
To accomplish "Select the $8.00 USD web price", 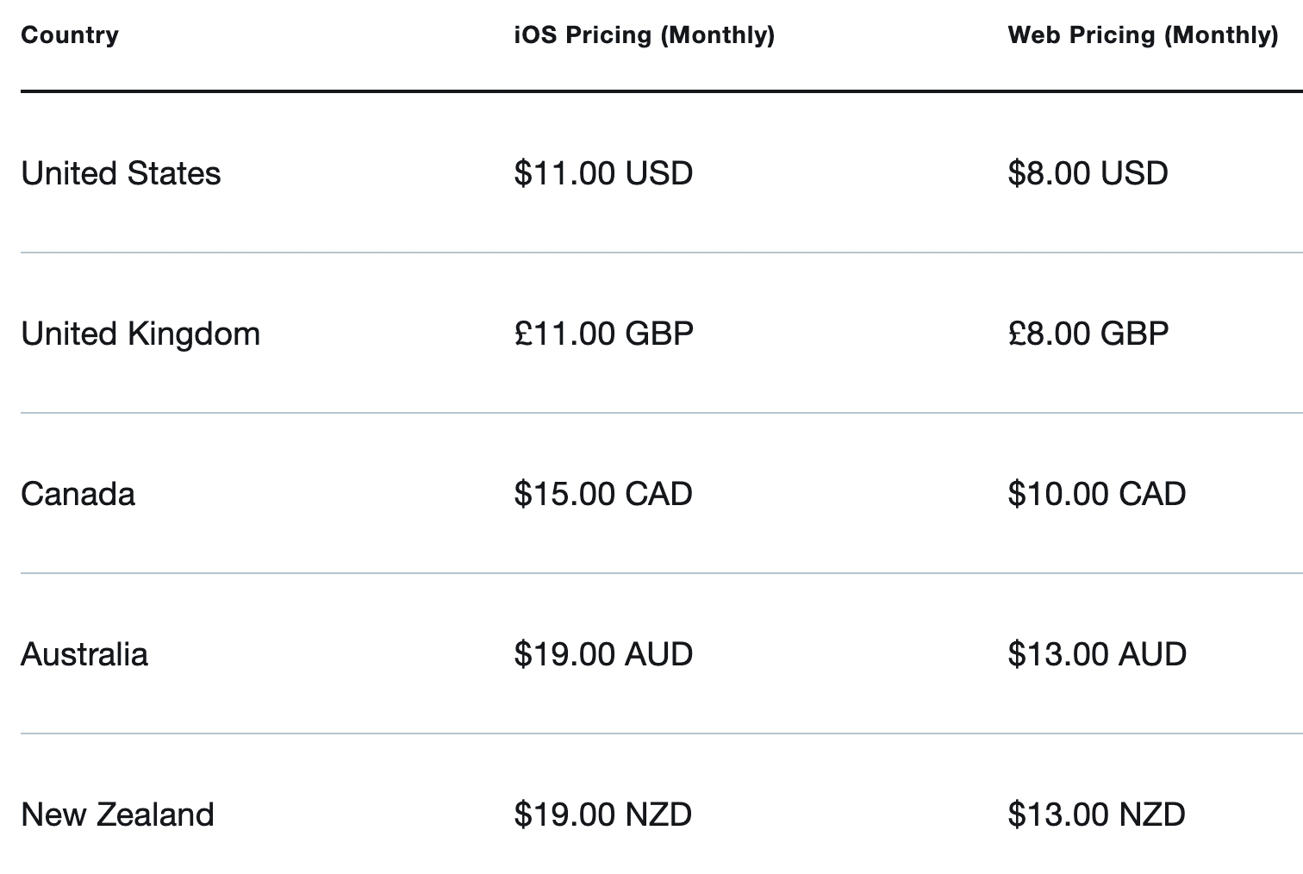I will [x=1088, y=173].
